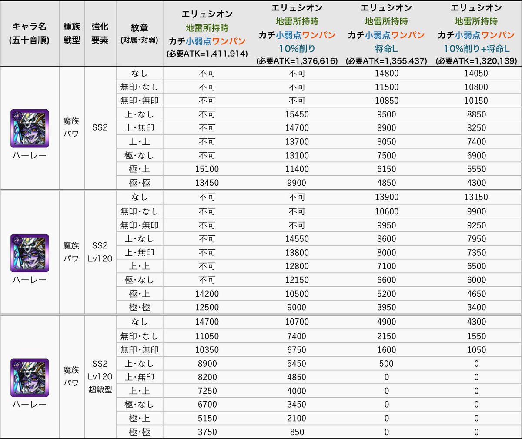Click the value 7100
The width and height of the screenshot is (522, 439).
387,266
